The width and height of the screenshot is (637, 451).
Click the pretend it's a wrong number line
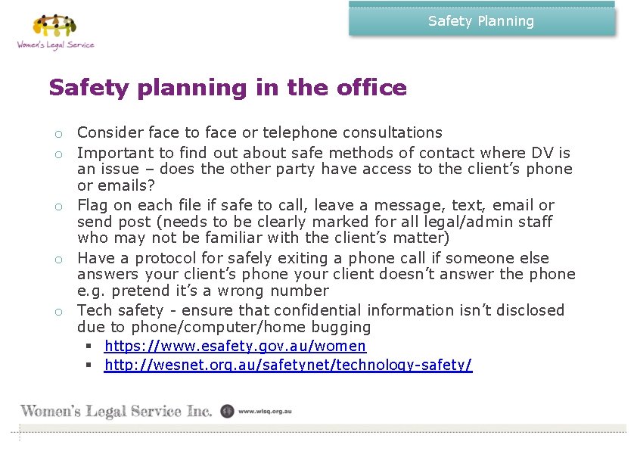(x=203, y=291)
